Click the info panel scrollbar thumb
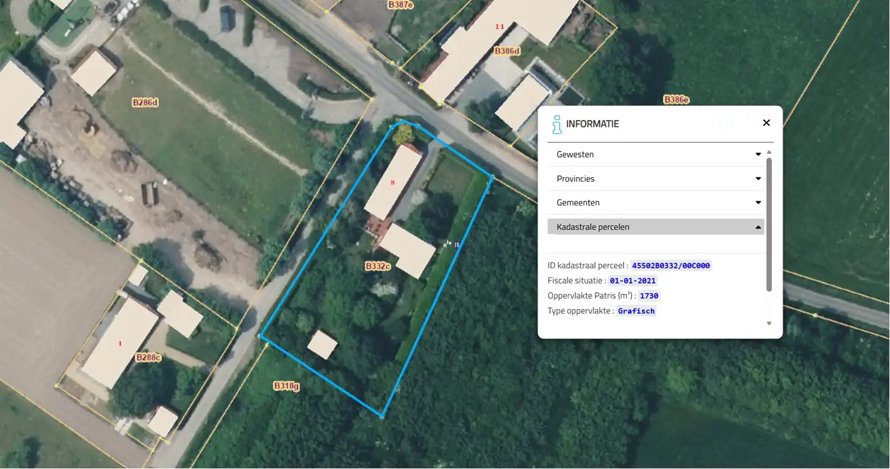The height and width of the screenshot is (469, 890). [x=769, y=224]
